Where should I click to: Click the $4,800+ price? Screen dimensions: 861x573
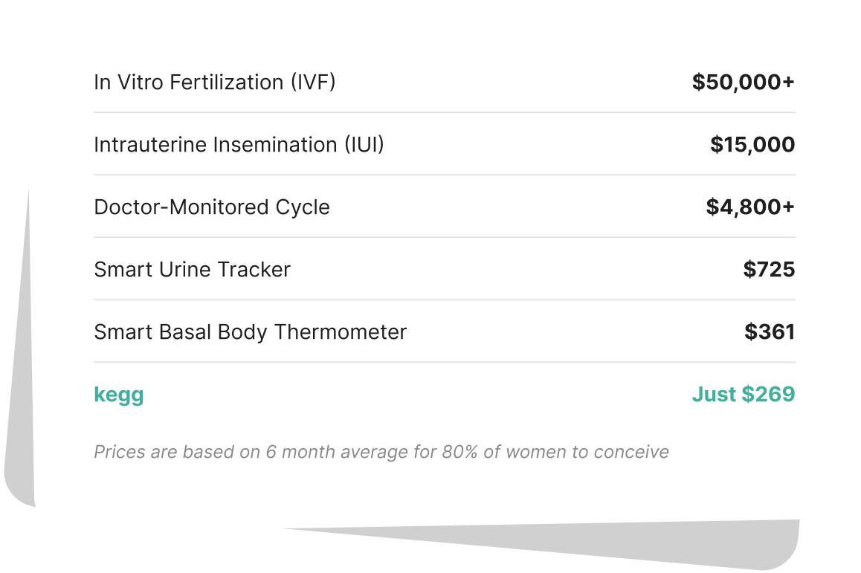coord(749,207)
